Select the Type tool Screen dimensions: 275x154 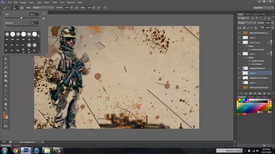click(6, 90)
